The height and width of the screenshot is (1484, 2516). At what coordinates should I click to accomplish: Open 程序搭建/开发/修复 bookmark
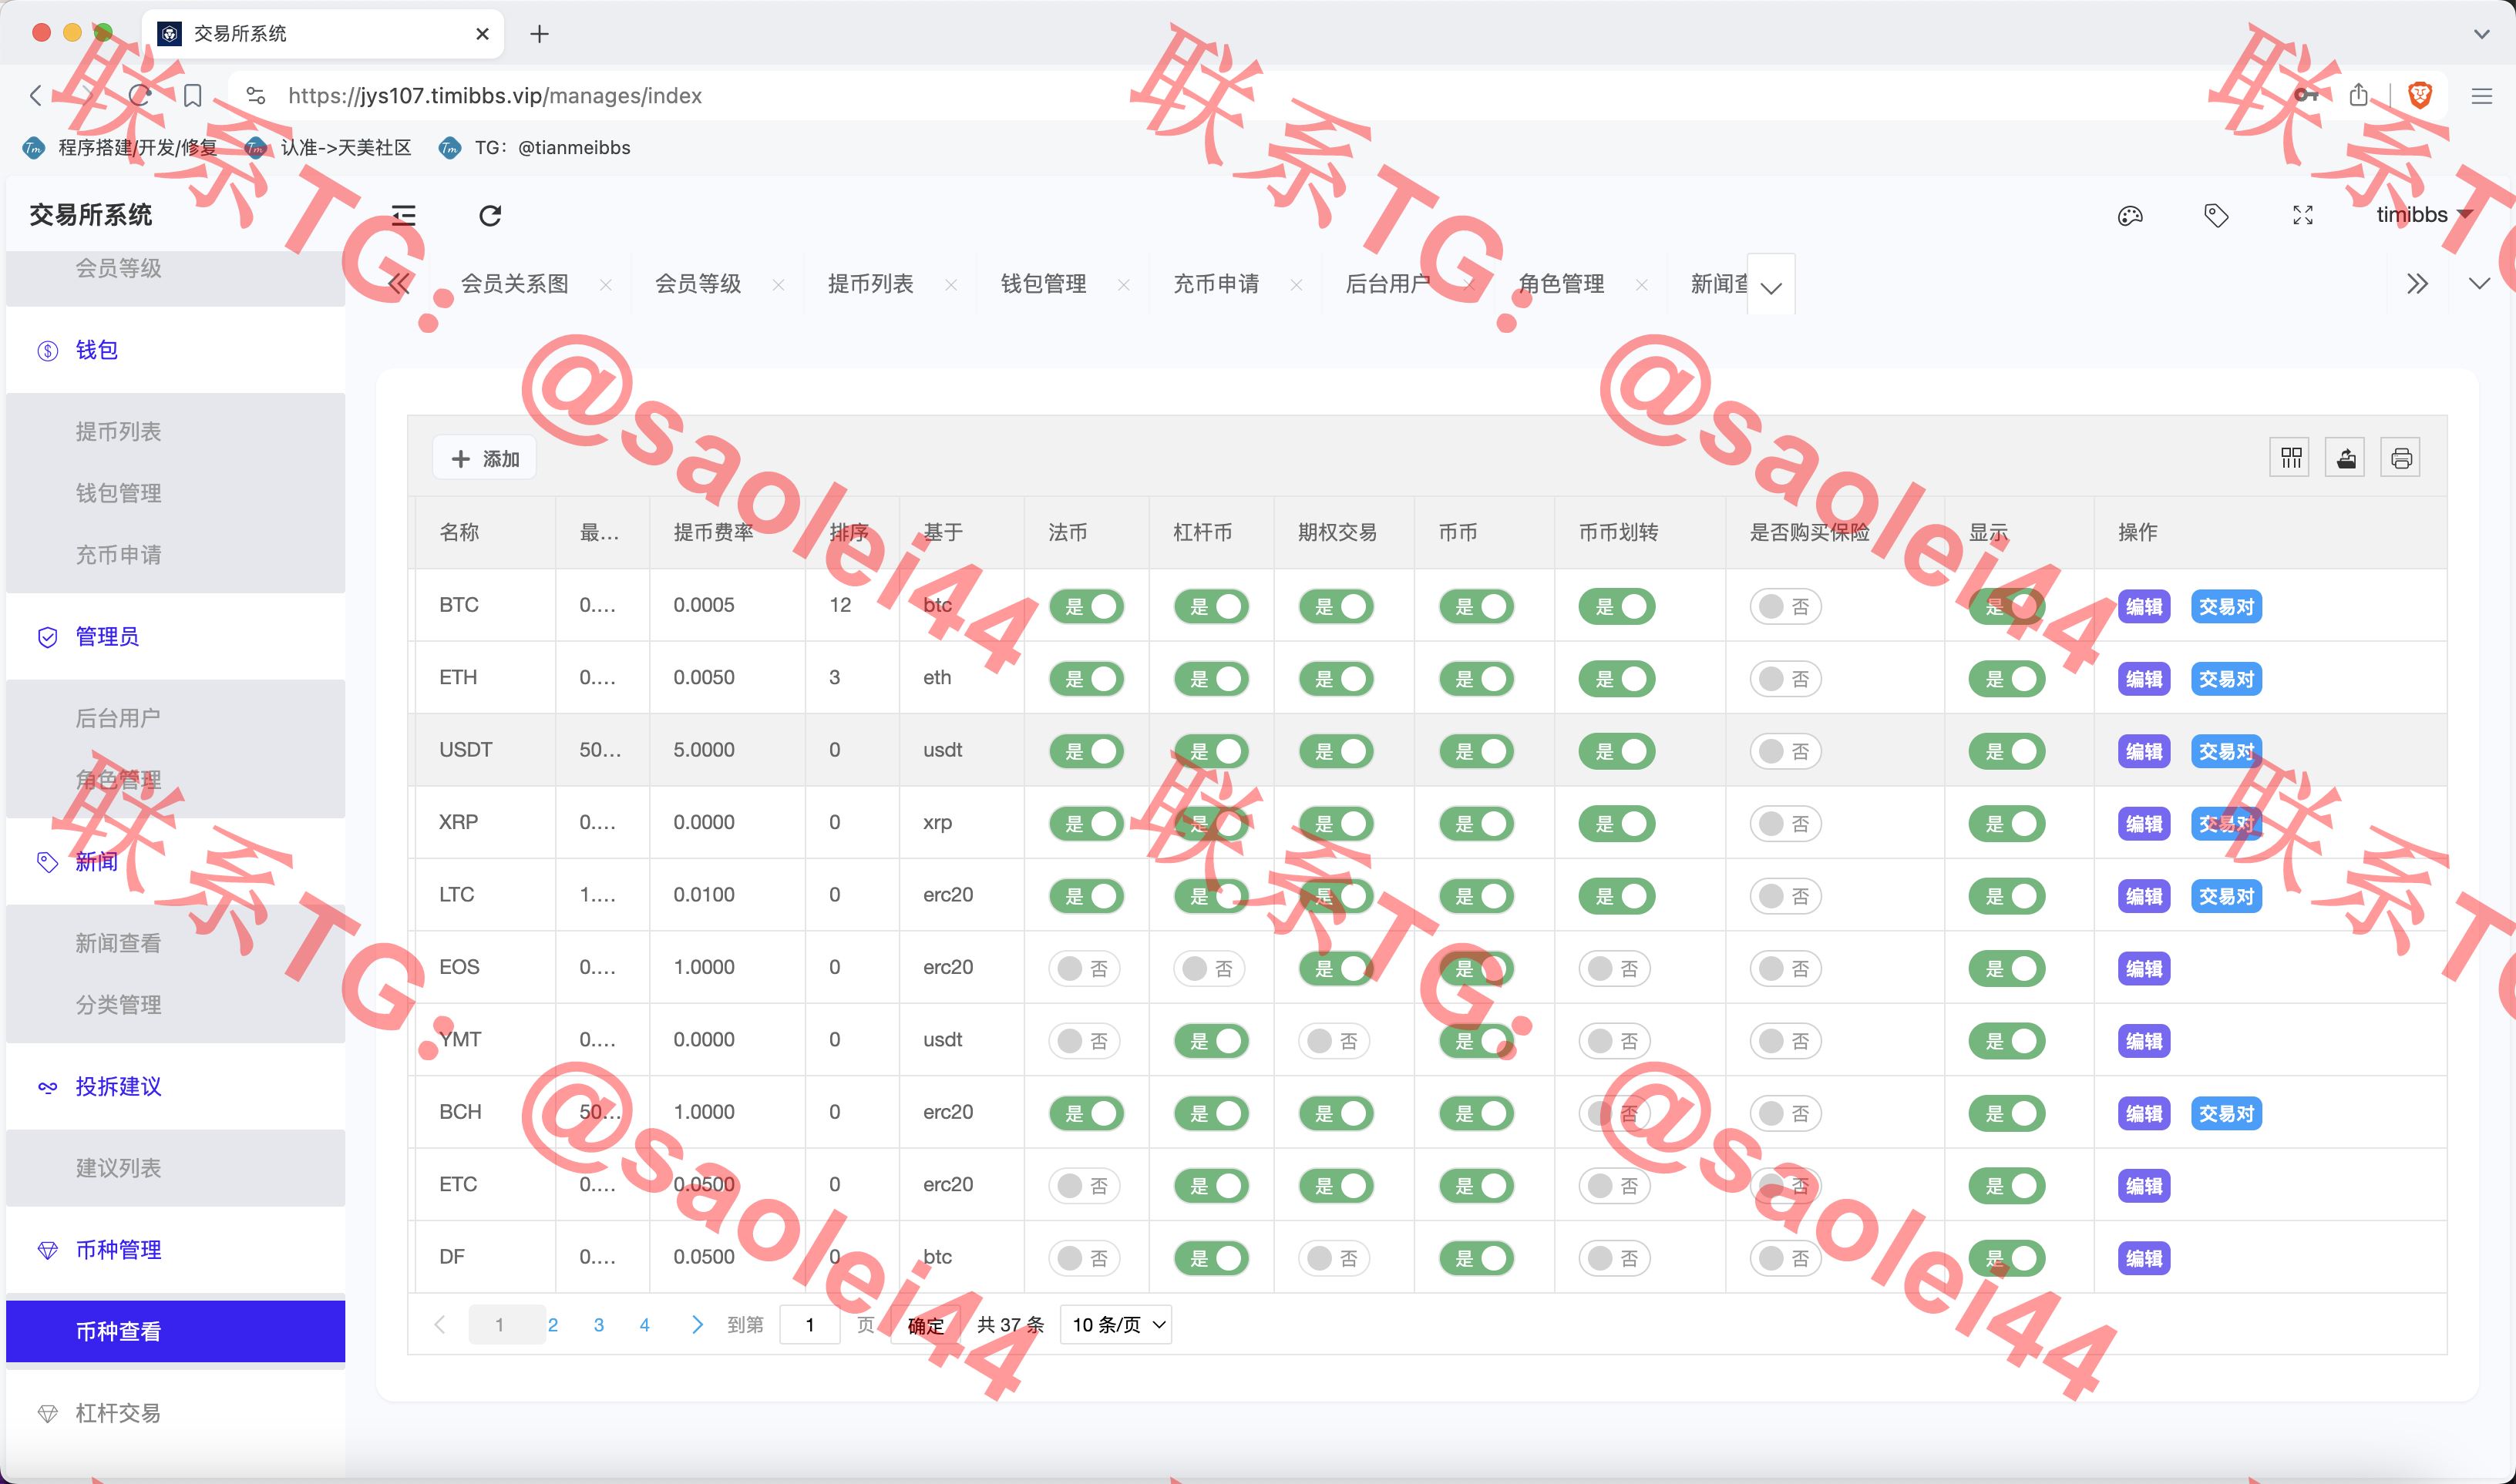(120, 148)
